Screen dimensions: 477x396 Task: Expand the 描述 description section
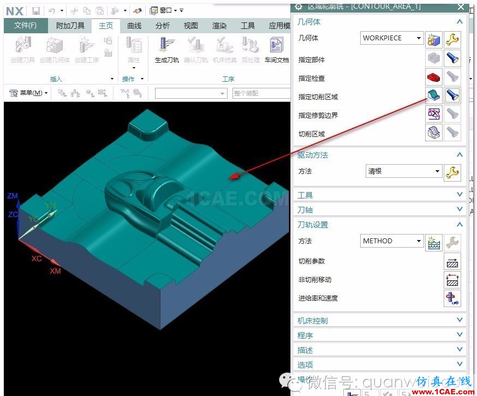460,350
